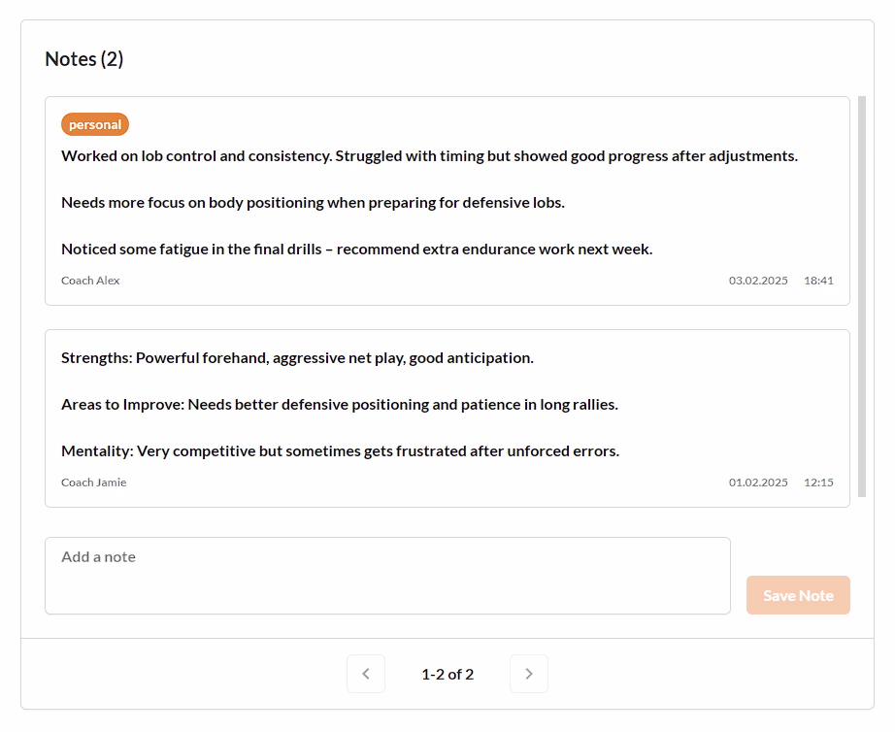Click the fatigue in final drills line
Viewport: 895px width, 732px height.
[356, 249]
